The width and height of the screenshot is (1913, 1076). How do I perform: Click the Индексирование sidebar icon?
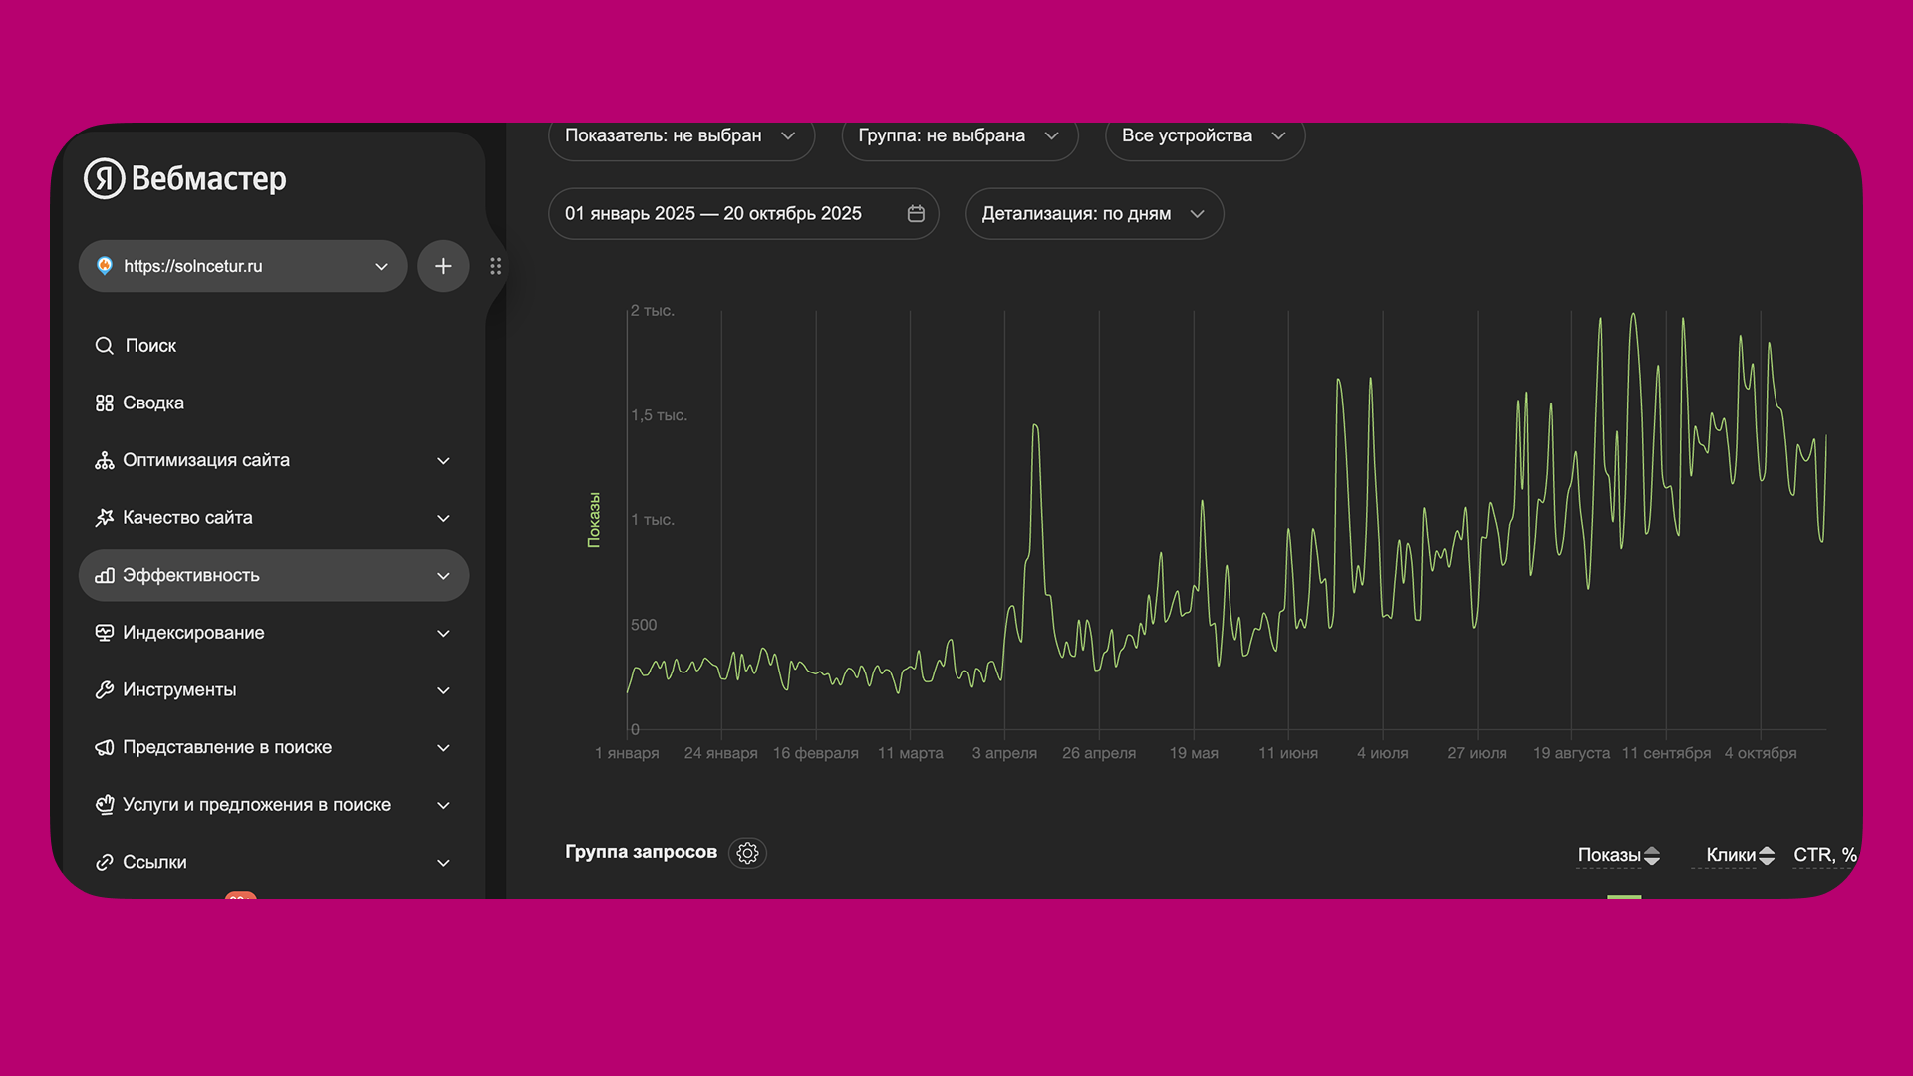pos(104,633)
